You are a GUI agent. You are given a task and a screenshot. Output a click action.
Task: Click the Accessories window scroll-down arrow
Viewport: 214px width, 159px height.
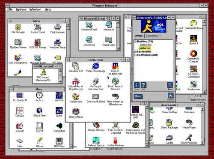(202, 143)
